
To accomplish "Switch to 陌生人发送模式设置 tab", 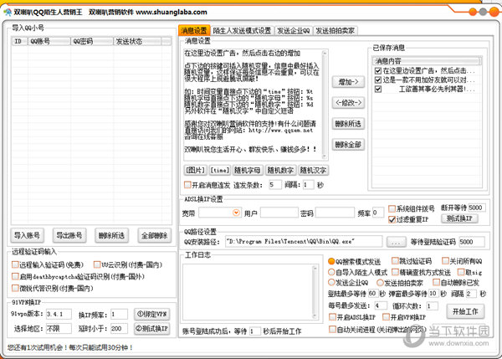I will 242,30.
